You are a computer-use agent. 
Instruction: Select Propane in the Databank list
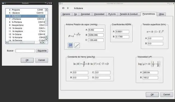point(25,10)
